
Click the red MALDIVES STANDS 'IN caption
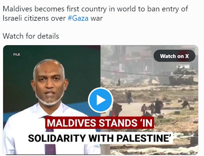[99, 123]
